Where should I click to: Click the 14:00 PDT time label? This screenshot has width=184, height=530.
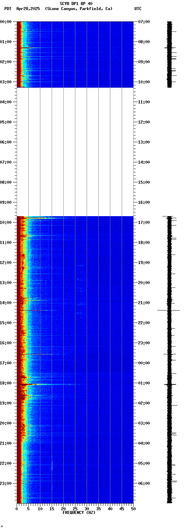6,303
